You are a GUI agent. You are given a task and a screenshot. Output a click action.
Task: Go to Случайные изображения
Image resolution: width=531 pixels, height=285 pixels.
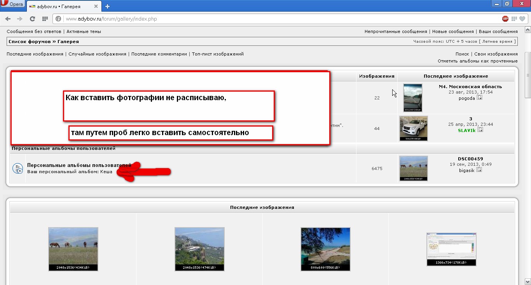pyautogui.click(x=97, y=54)
